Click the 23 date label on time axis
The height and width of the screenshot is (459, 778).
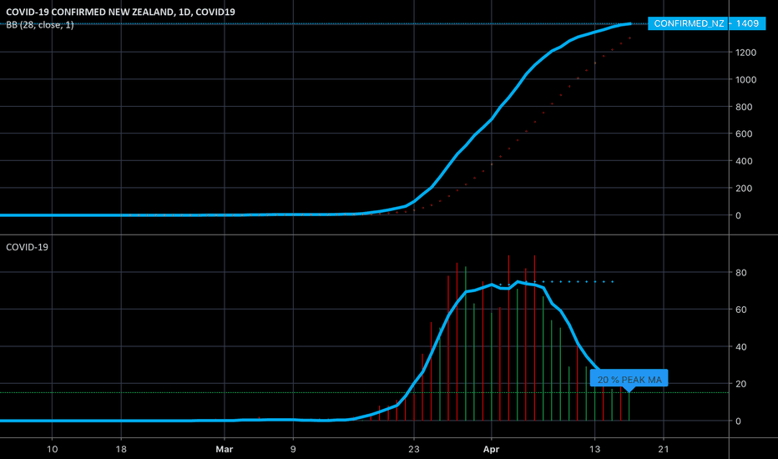(414, 450)
